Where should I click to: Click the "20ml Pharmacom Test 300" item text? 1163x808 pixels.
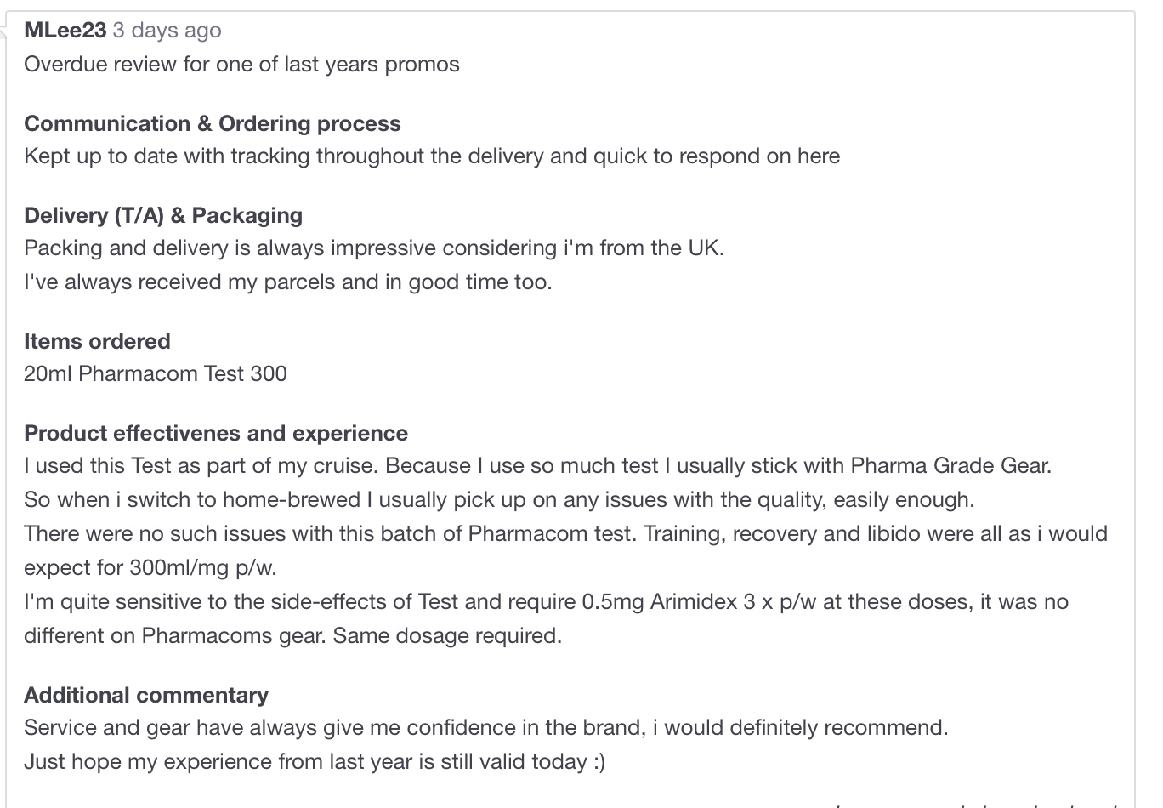tap(155, 373)
